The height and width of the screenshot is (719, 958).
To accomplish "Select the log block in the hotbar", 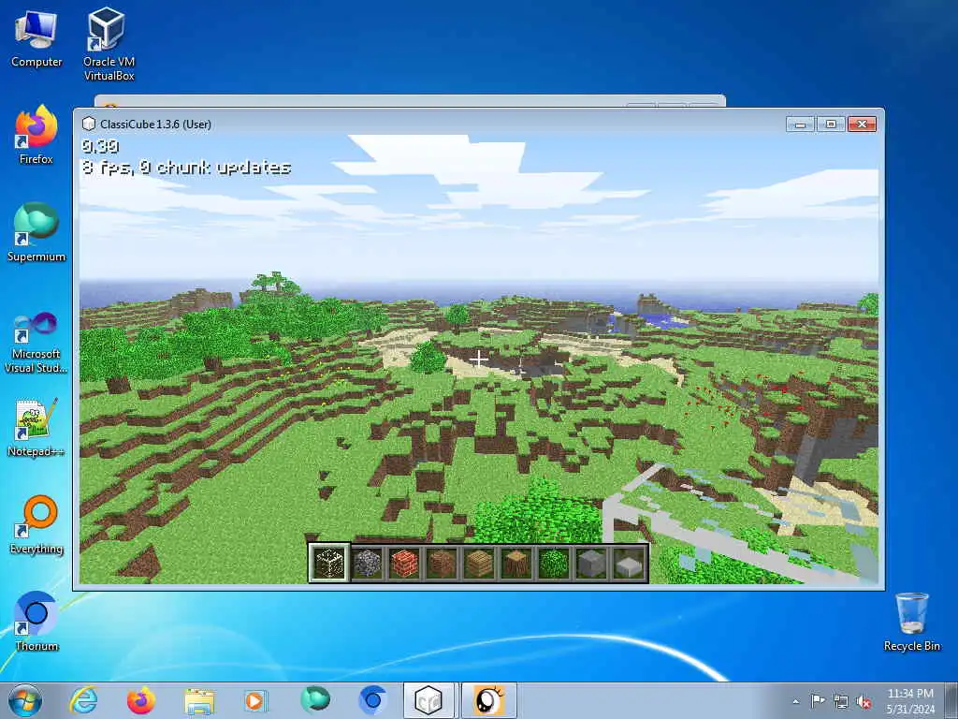I will [516, 563].
